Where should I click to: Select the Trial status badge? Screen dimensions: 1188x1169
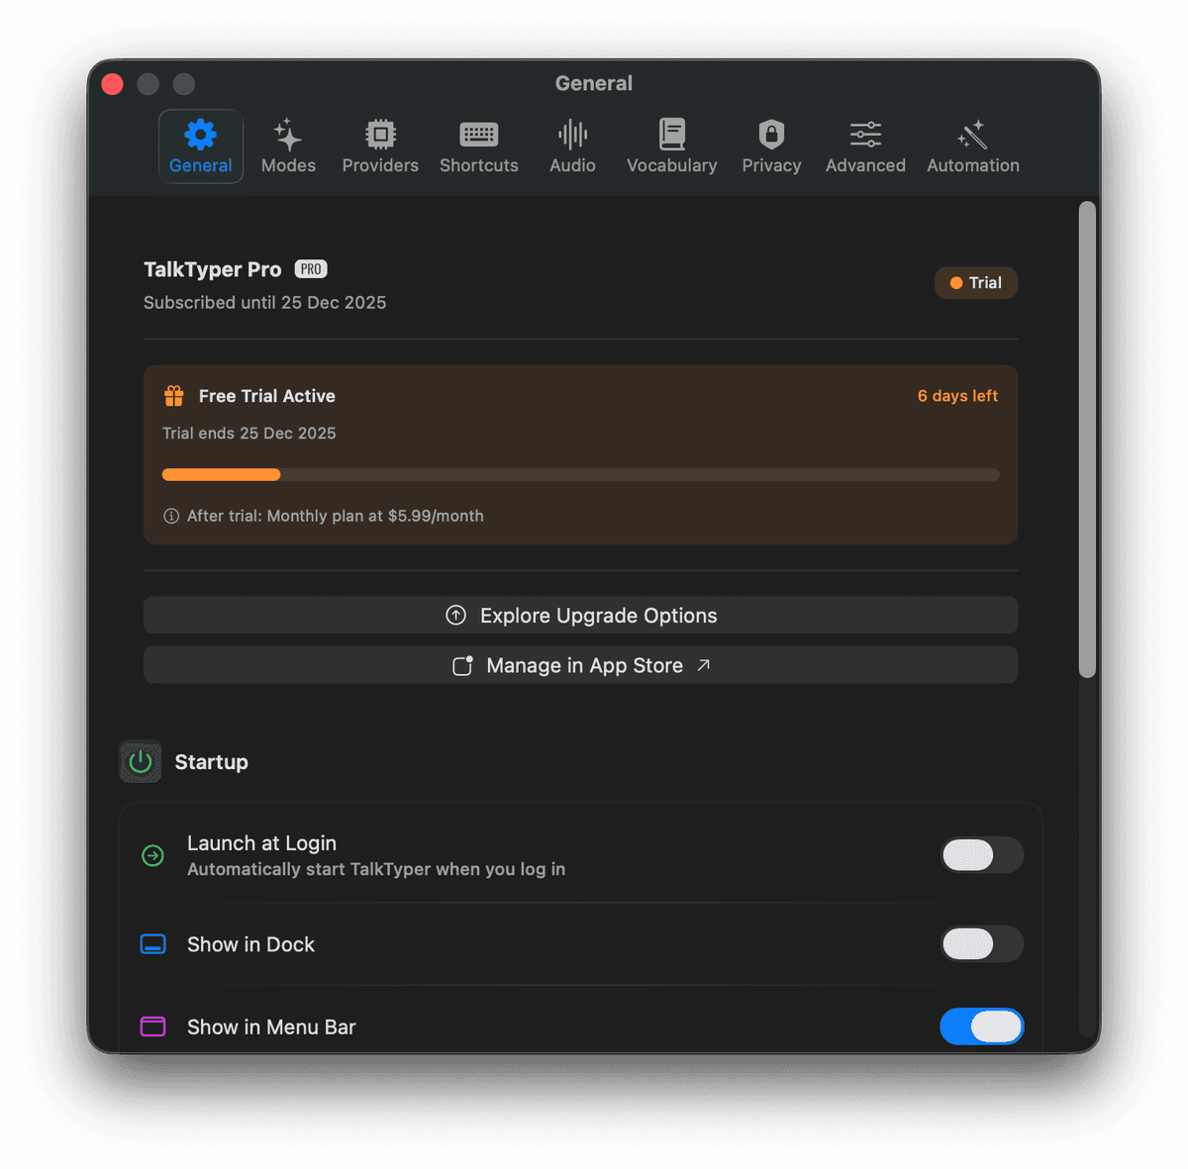(975, 282)
